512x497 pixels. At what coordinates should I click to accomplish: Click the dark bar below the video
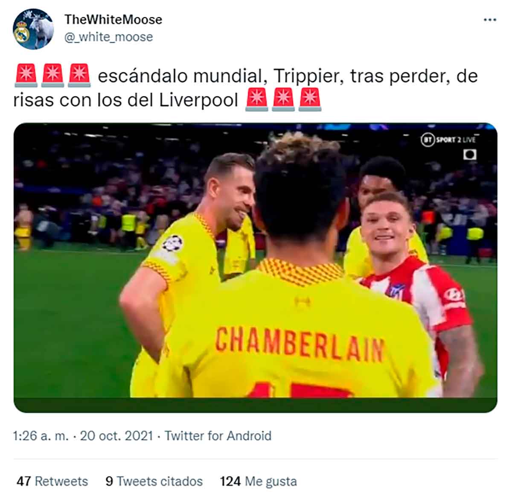pyautogui.click(x=256, y=405)
